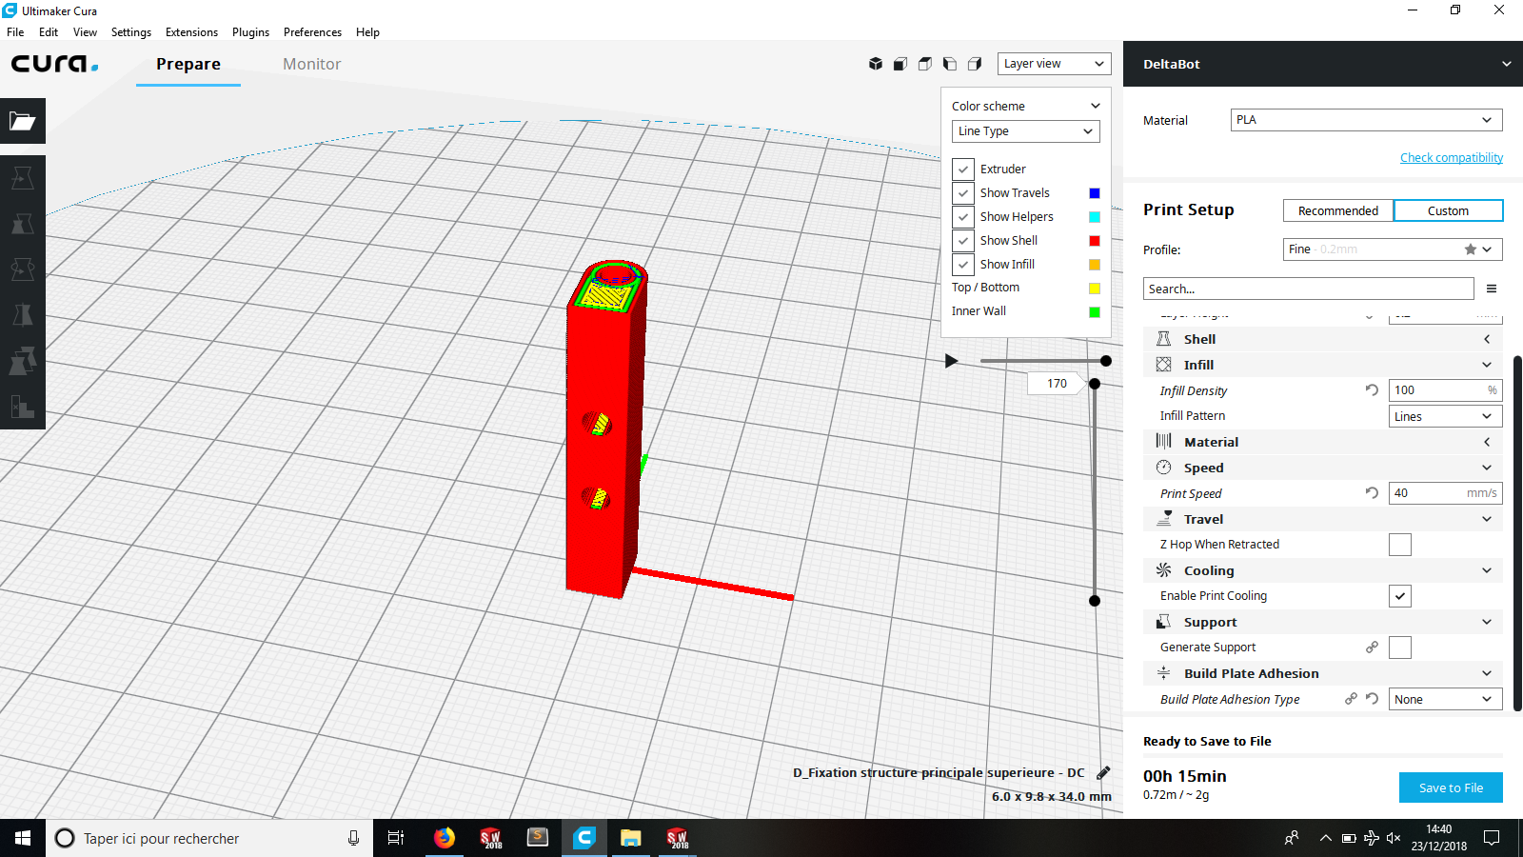Toggle Show Travels checkbox
The height and width of the screenshot is (857, 1523).
963,193
